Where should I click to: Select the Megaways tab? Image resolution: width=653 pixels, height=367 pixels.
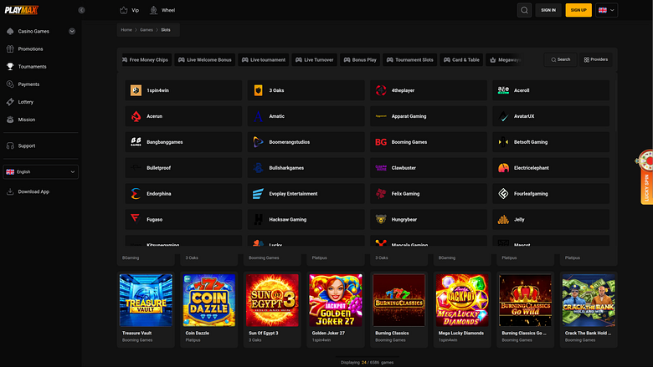point(505,60)
